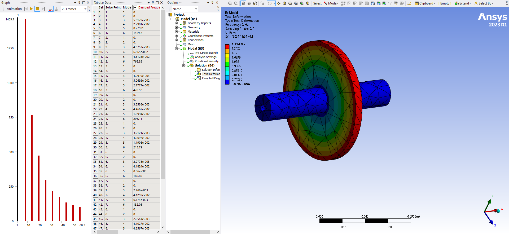
Task: Click the Smart Select filter icon
Action: pyautogui.click(x=344, y=3)
